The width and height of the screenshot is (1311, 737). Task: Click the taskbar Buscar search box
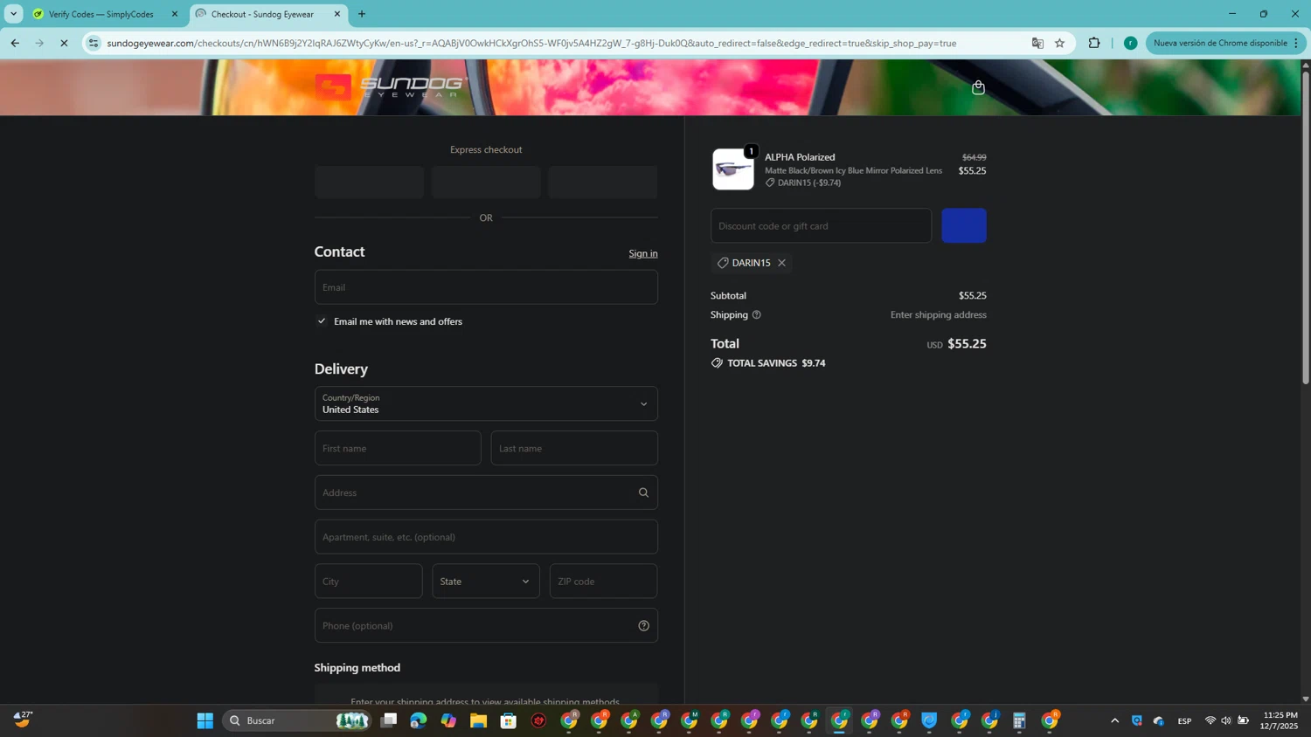click(x=297, y=720)
